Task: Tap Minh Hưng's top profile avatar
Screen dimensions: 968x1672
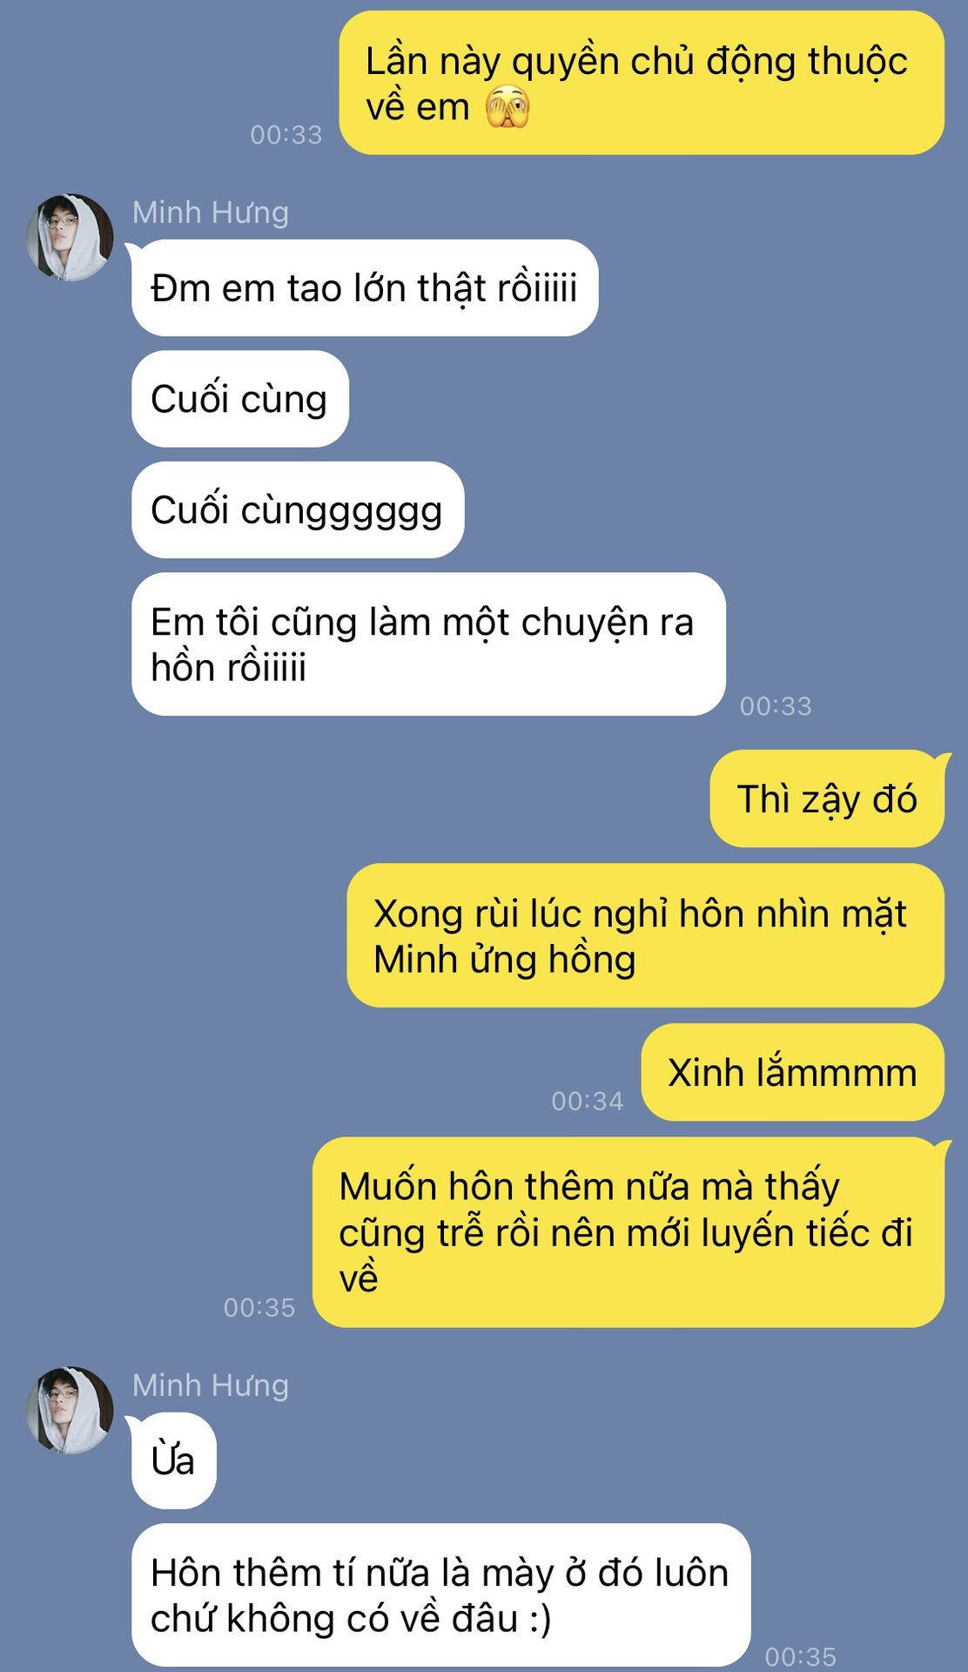Action: pyautogui.click(x=70, y=237)
